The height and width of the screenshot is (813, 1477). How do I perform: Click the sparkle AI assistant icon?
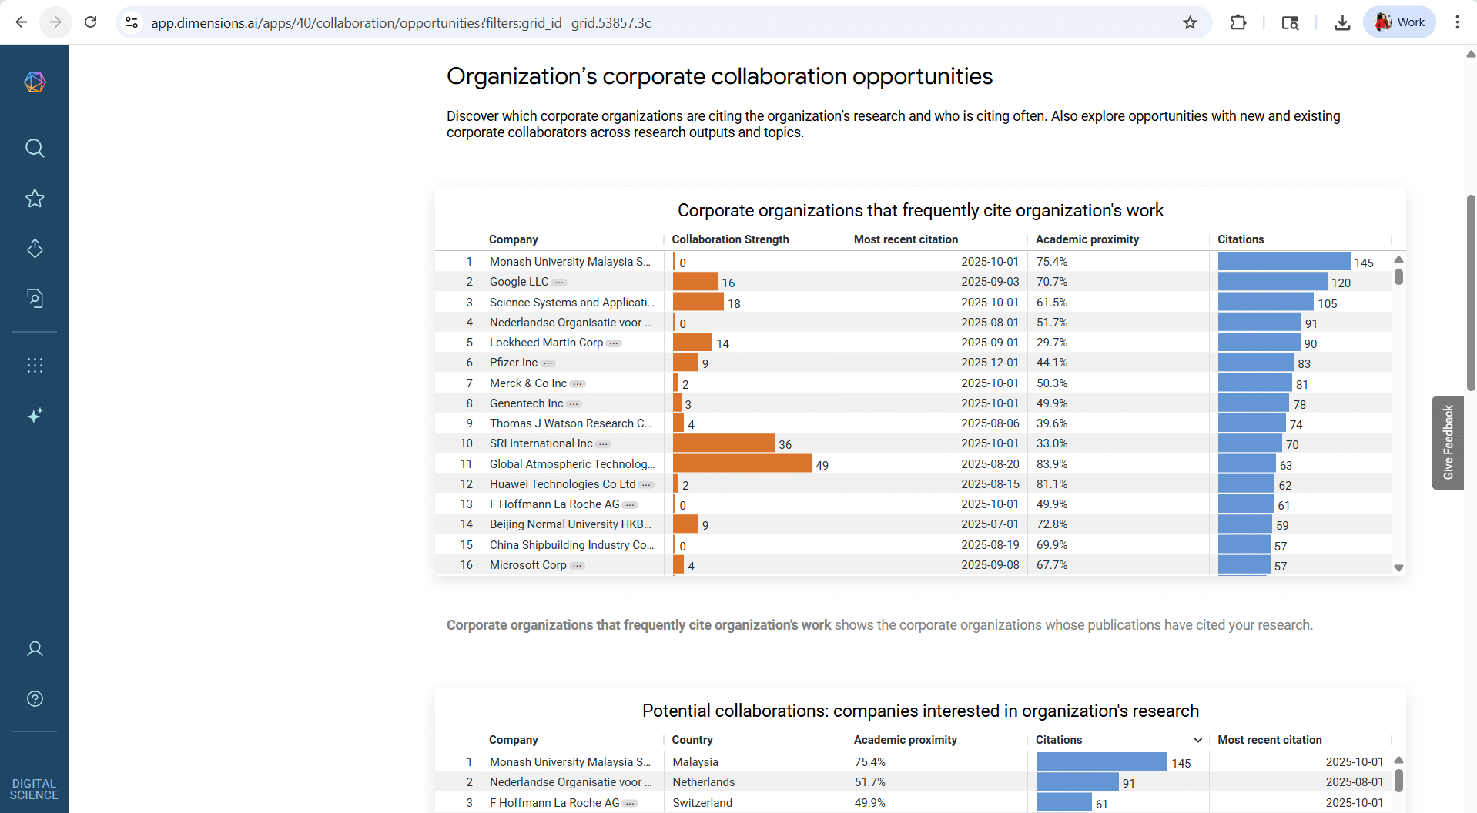(35, 416)
